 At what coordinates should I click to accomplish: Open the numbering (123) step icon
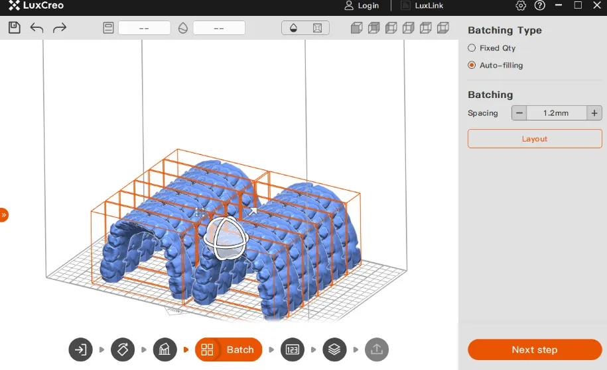[x=292, y=349]
